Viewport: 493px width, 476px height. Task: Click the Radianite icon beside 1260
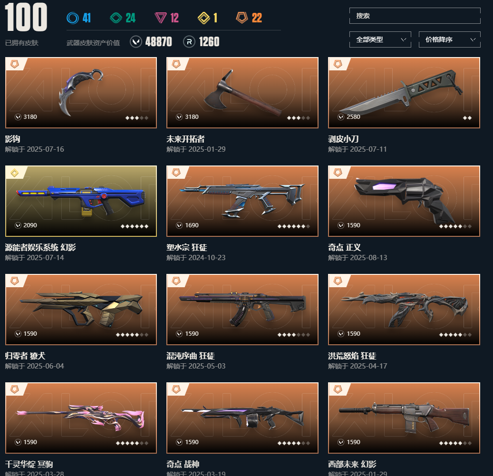pyautogui.click(x=189, y=41)
